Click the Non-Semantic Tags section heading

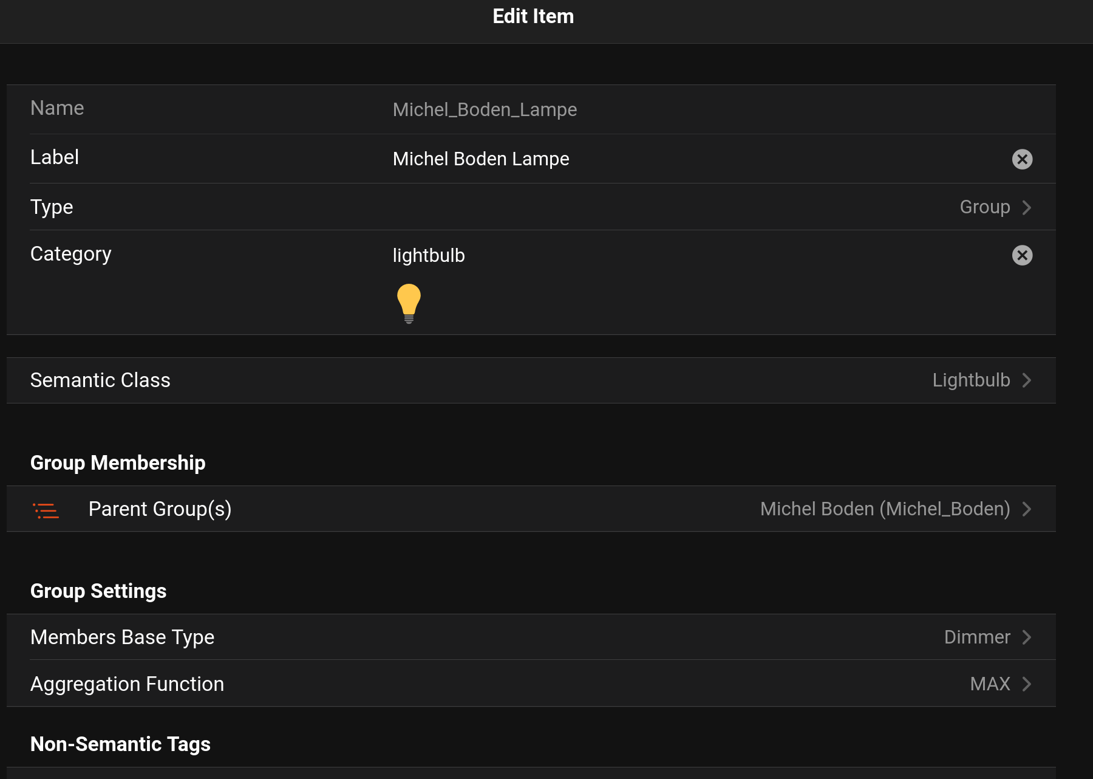(x=120, y=744)
